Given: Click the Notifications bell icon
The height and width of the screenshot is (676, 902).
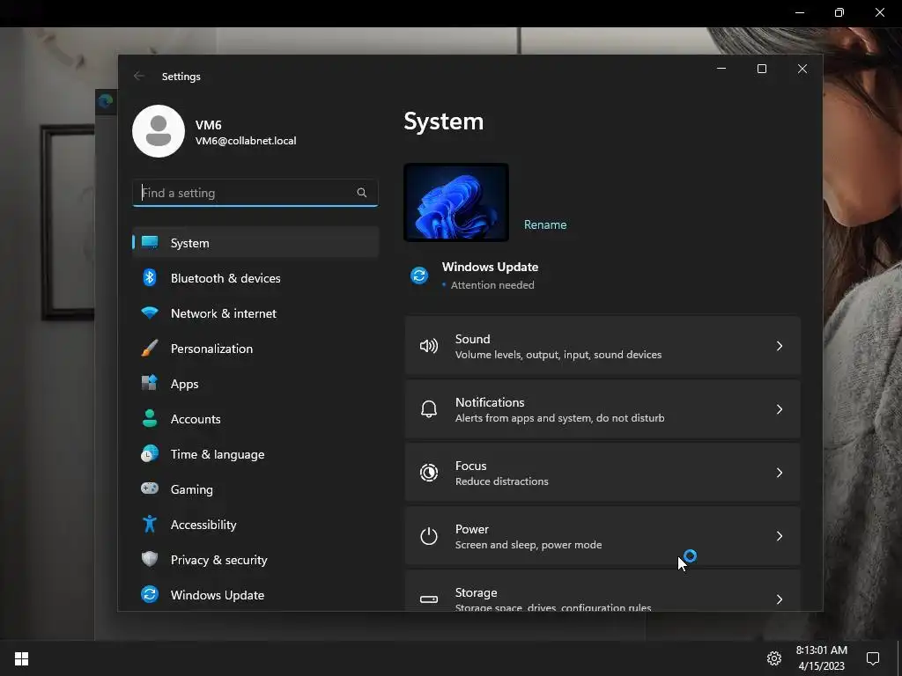Looking at the screenshot, I should pyautogui.click(x=429, y=409).
